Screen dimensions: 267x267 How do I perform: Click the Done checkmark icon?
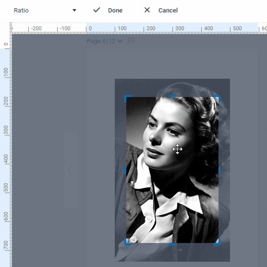pyautogui.click(x=97, y=10)
